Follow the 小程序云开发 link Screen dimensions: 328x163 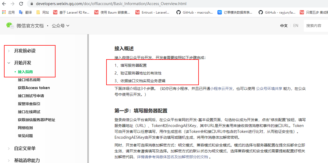pos(222,89)
